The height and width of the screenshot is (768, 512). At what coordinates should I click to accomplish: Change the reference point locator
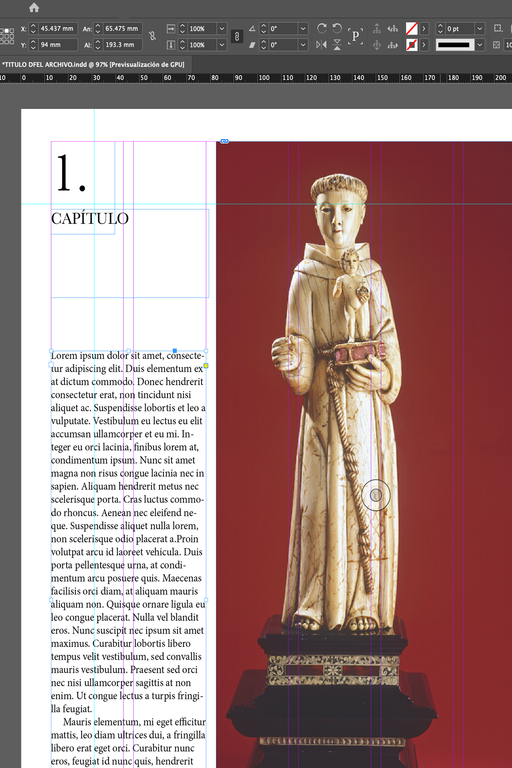coord(7,36)
